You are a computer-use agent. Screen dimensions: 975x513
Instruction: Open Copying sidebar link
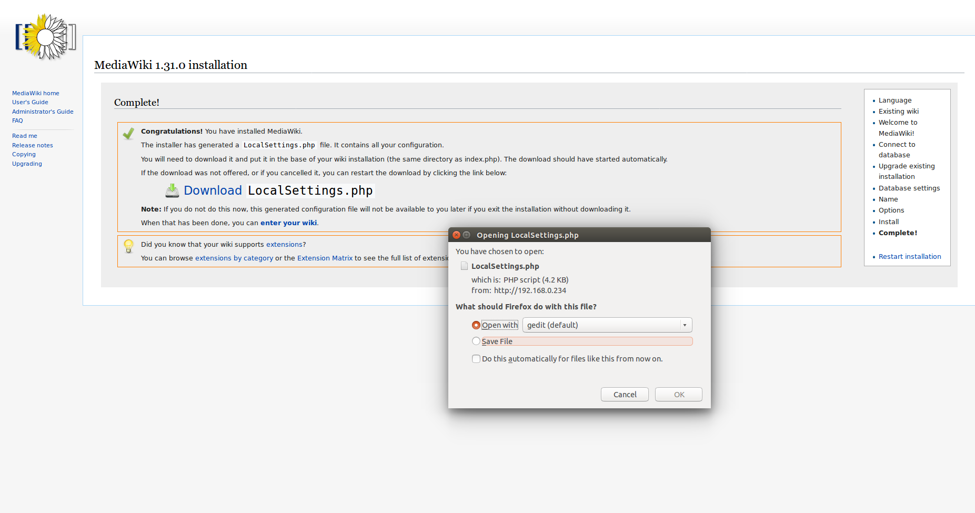24,154
